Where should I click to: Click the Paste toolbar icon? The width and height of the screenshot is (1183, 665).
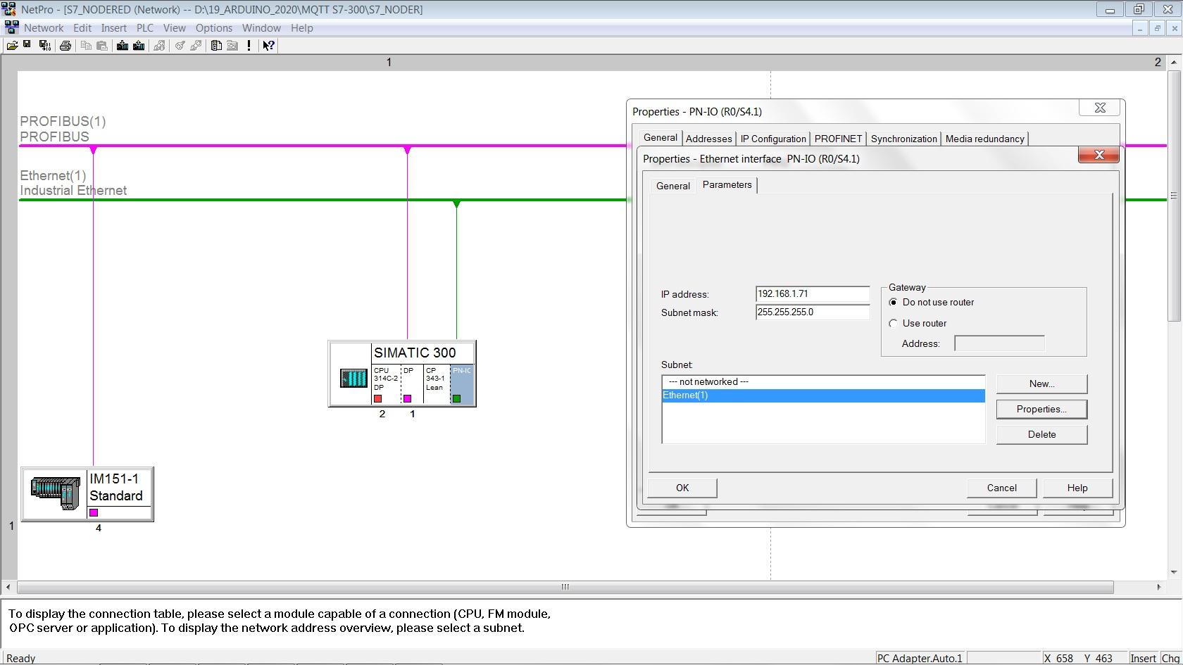tap(102, 46)
